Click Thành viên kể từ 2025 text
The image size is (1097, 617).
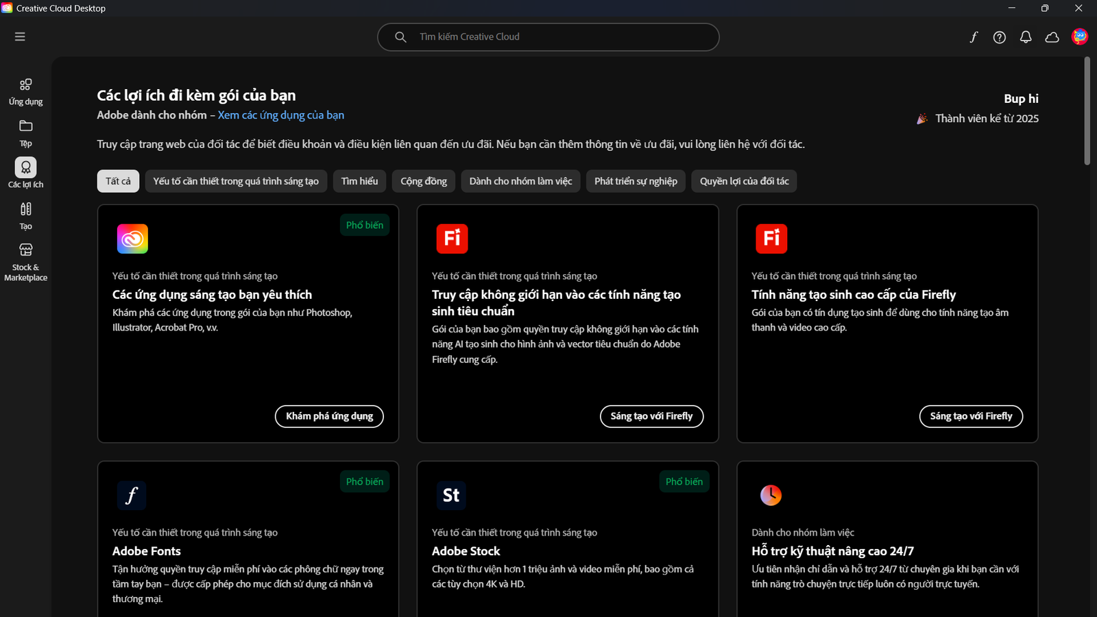click(987, 119)
